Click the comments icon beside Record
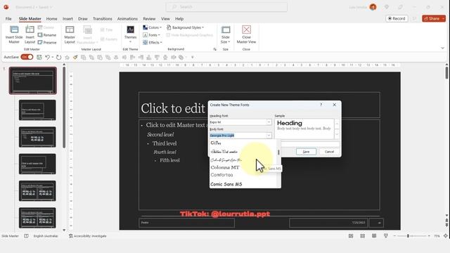The image size is (450, 253). coord(414,18)
